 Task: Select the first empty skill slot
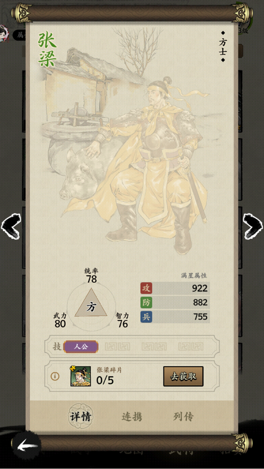118,347
